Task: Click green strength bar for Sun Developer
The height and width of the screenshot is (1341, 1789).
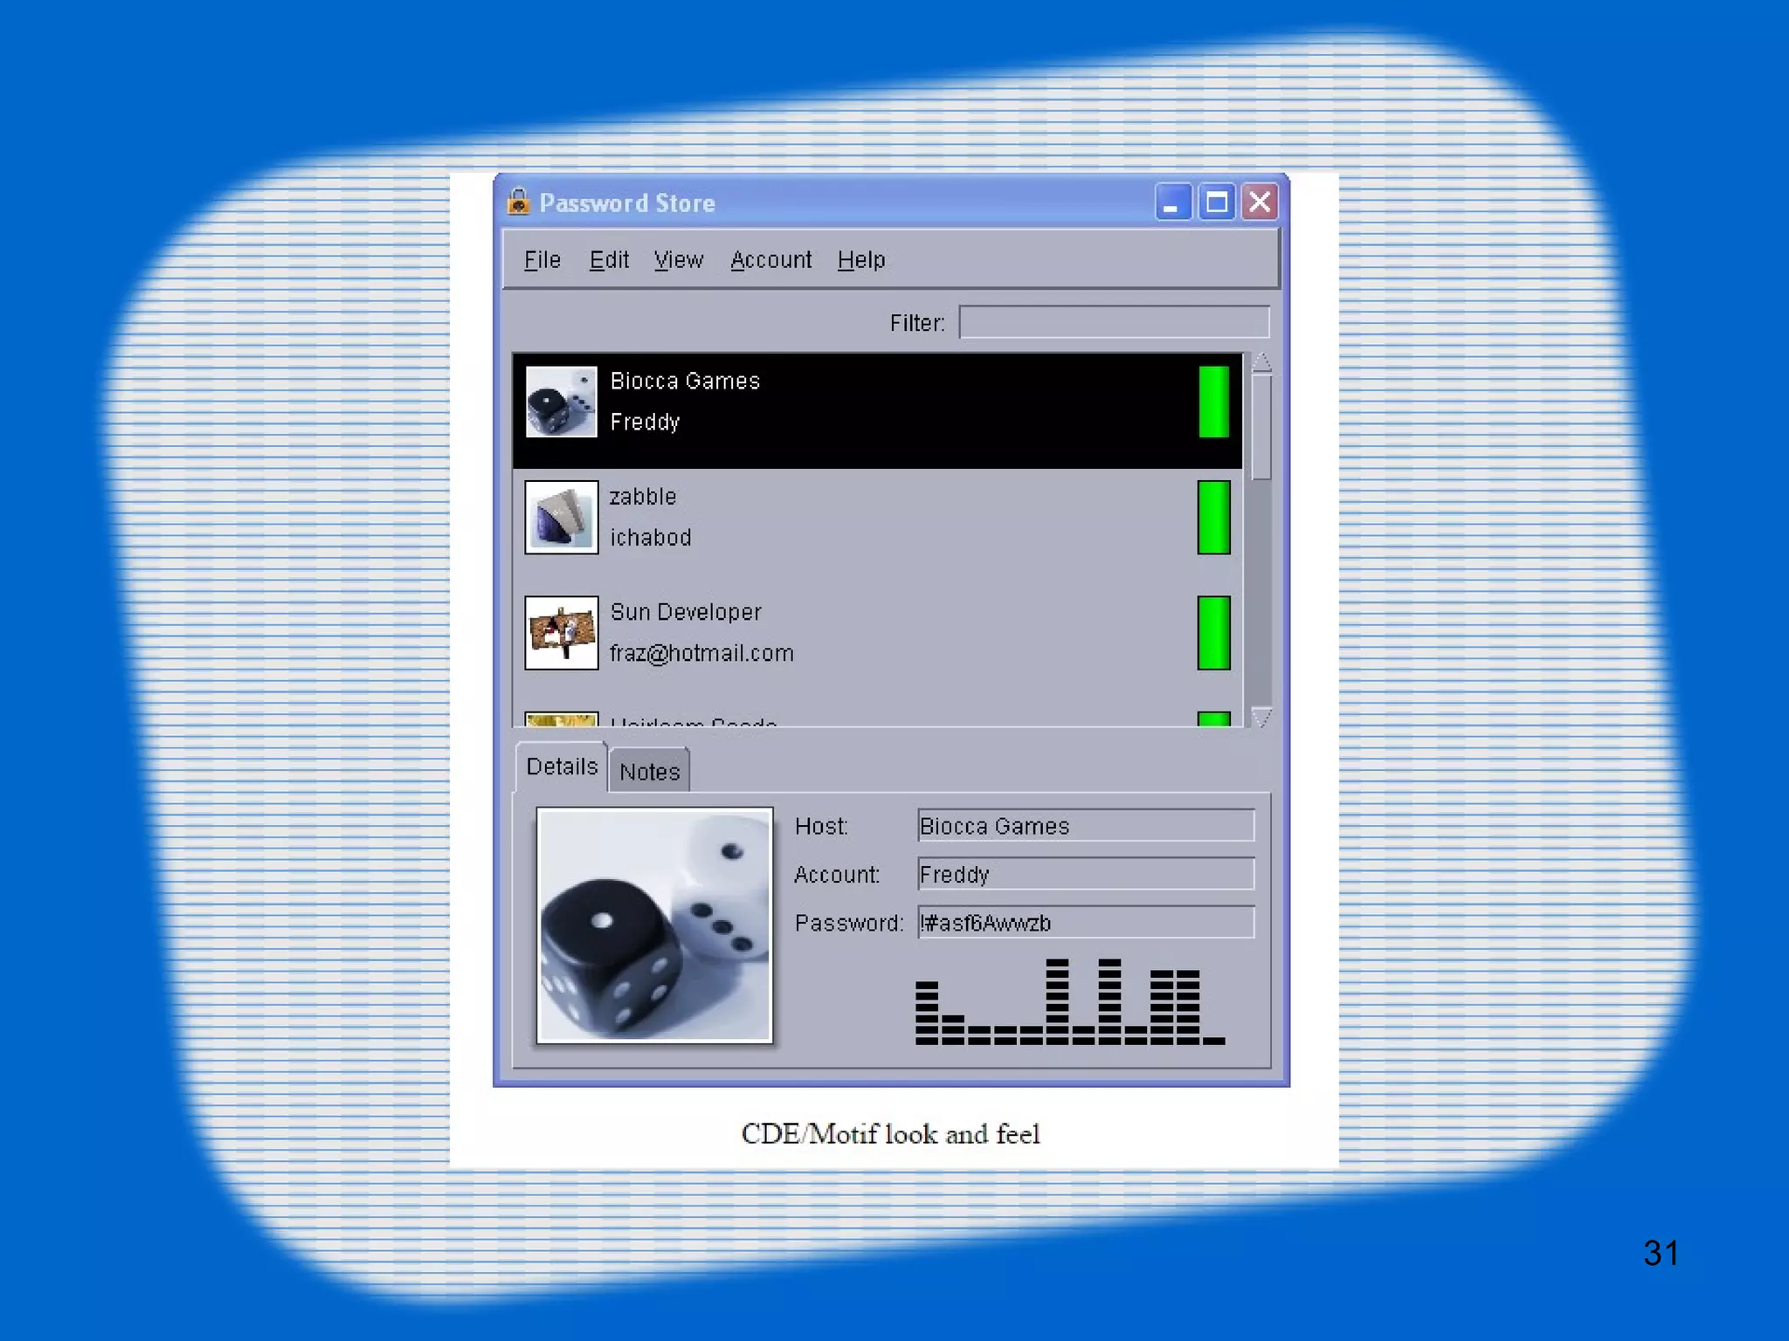Action: coord(1213,633)
